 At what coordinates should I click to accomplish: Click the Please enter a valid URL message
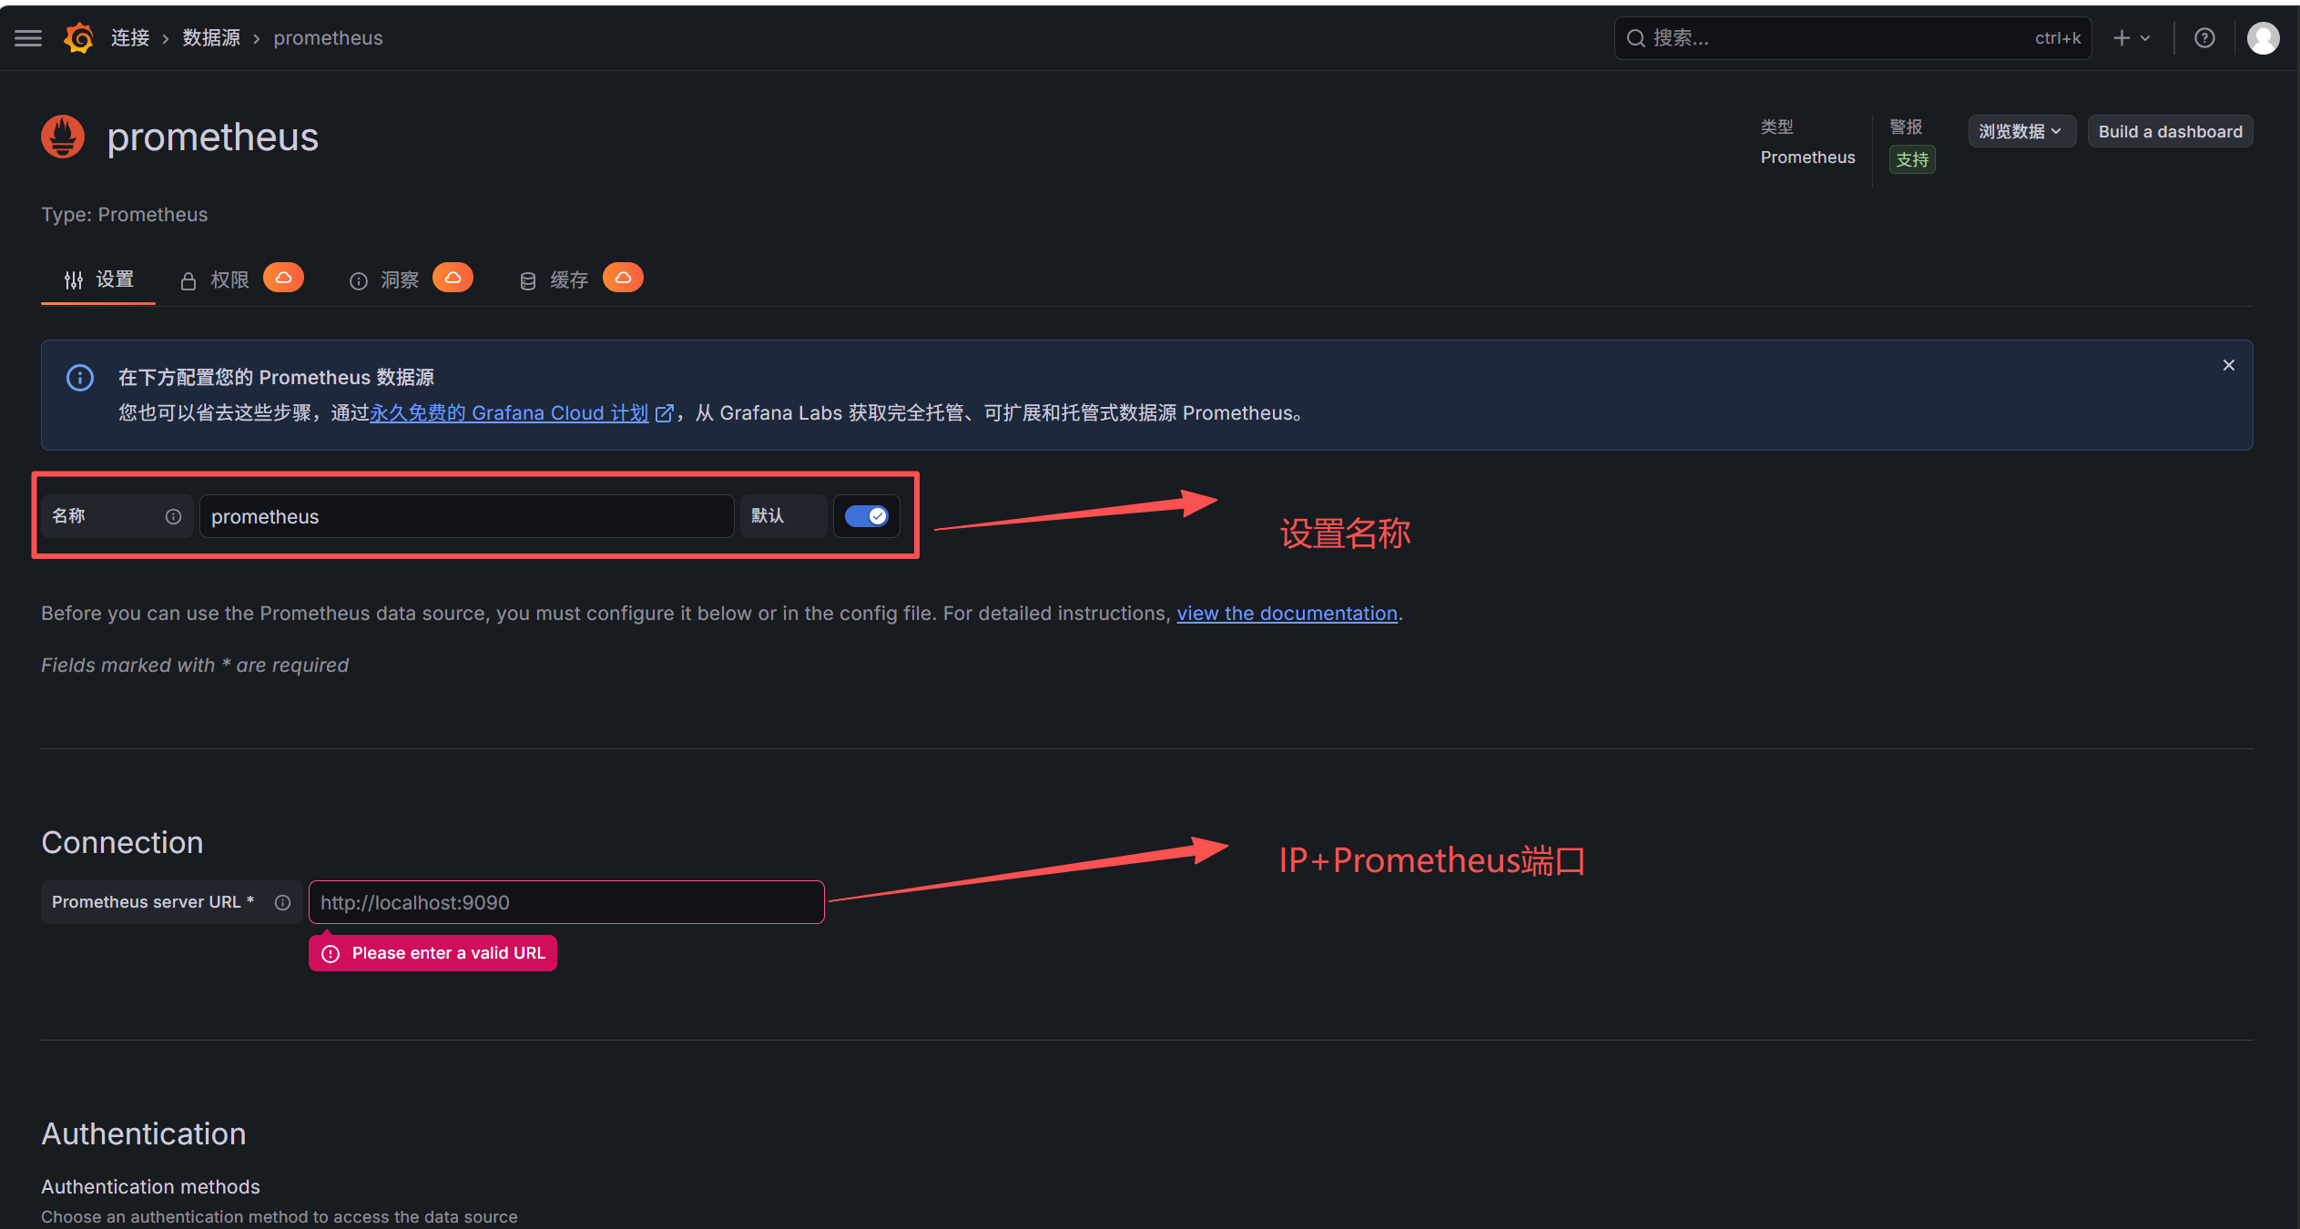coord(433,953)
